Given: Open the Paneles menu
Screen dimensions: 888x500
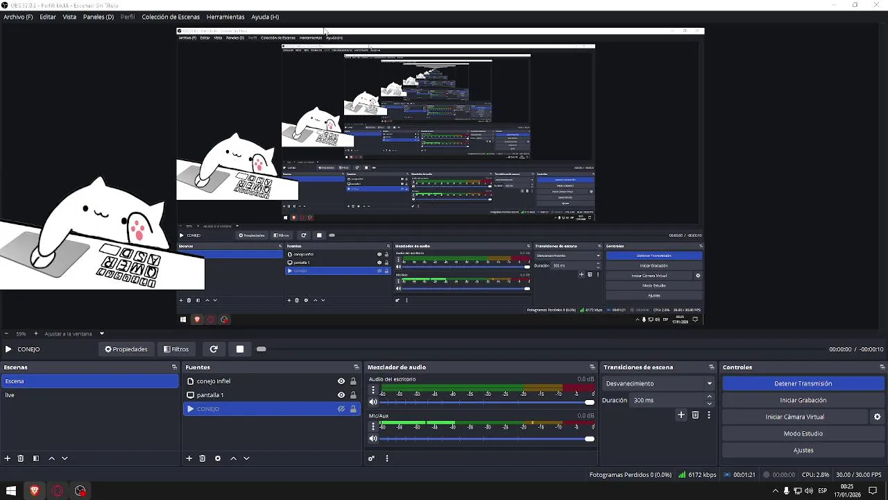Looking at the screenshot, I should pyautogui.click(x=99, y=17).
